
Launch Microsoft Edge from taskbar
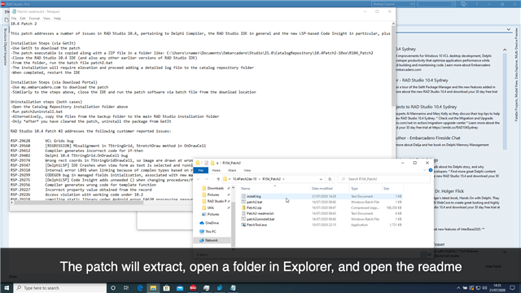(x=140, y=287)
